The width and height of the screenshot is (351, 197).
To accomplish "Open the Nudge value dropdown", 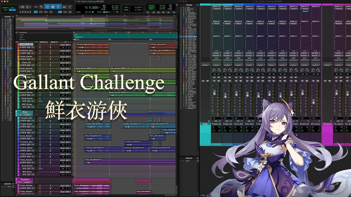I will click(141, 10).
